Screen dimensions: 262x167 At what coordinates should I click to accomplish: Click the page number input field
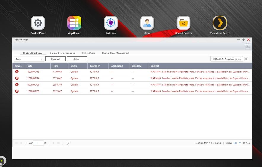38,143
